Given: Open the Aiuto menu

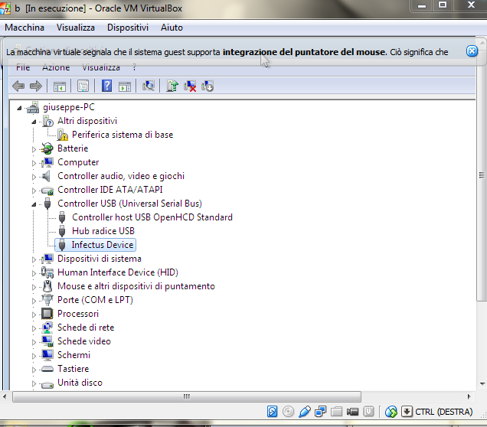Looking at the screenshot, I should point(172,28).
